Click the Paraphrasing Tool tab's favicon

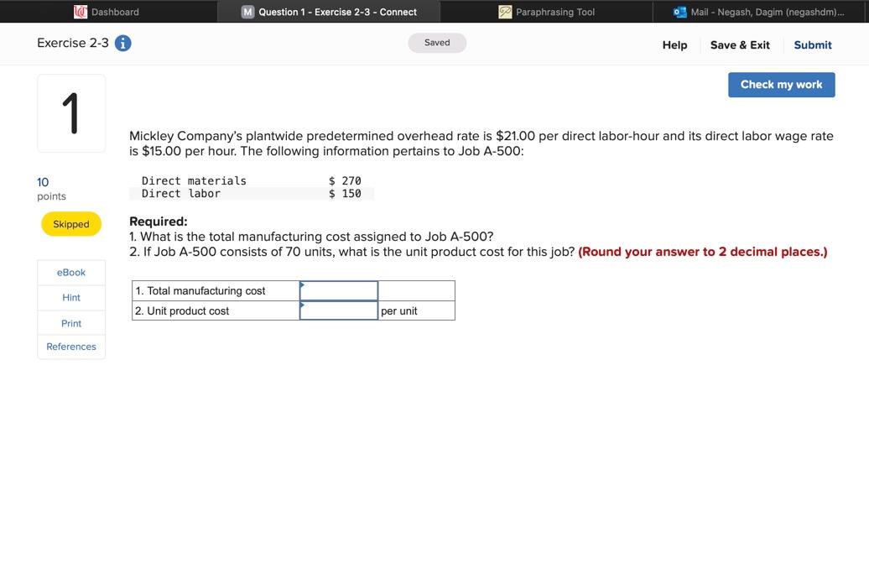click(x=504, y=12)
